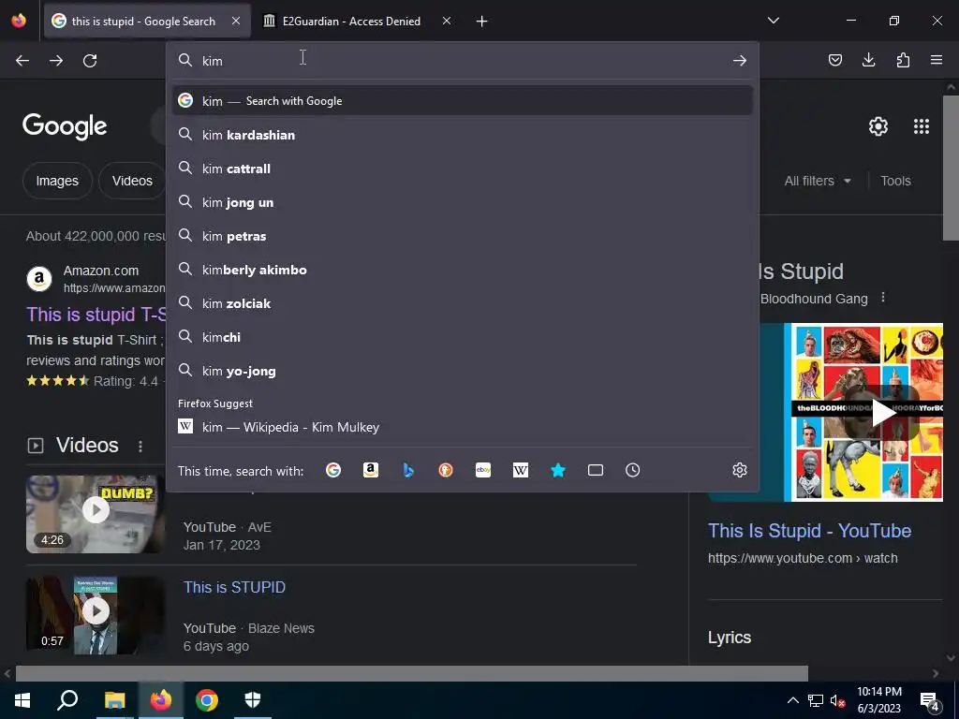The height and width of the screenshot is (719, 959).
Task: Choose the 'kim jong un' suggestion
Action: 463,202
